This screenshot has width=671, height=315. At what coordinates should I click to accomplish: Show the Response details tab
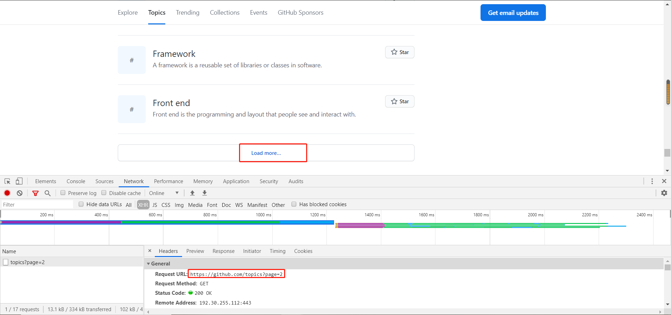[x=224, y=251]
